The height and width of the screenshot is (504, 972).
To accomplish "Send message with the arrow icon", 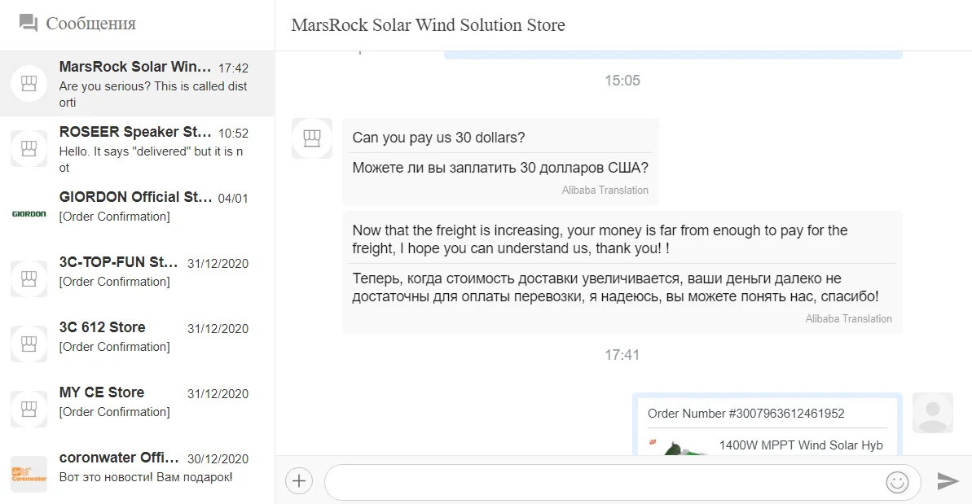I will [x=948, y=481].
